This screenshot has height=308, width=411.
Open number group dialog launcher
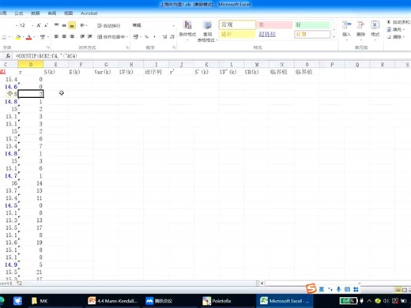[x=174, y=47]
